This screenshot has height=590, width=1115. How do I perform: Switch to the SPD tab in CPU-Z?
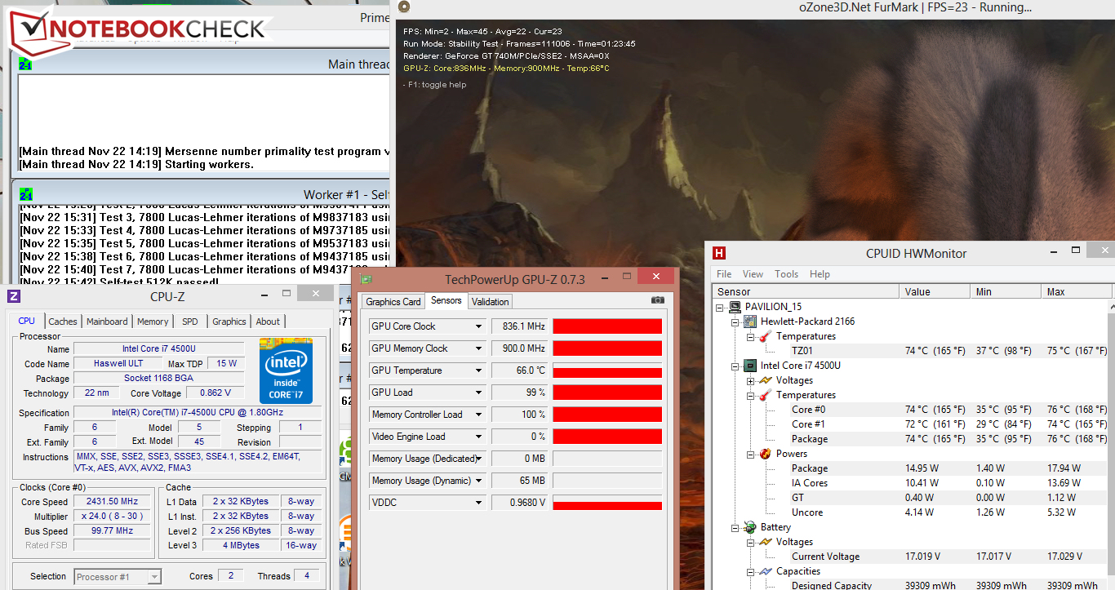click(x=189, y=322)
